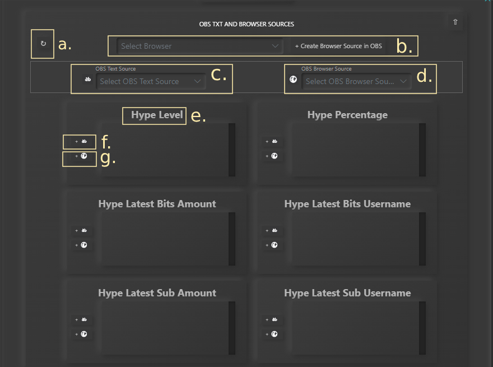This screenshot has width=493, height=367.
Task: Add text source to Hype Level
Action: (x=81, y=142)
